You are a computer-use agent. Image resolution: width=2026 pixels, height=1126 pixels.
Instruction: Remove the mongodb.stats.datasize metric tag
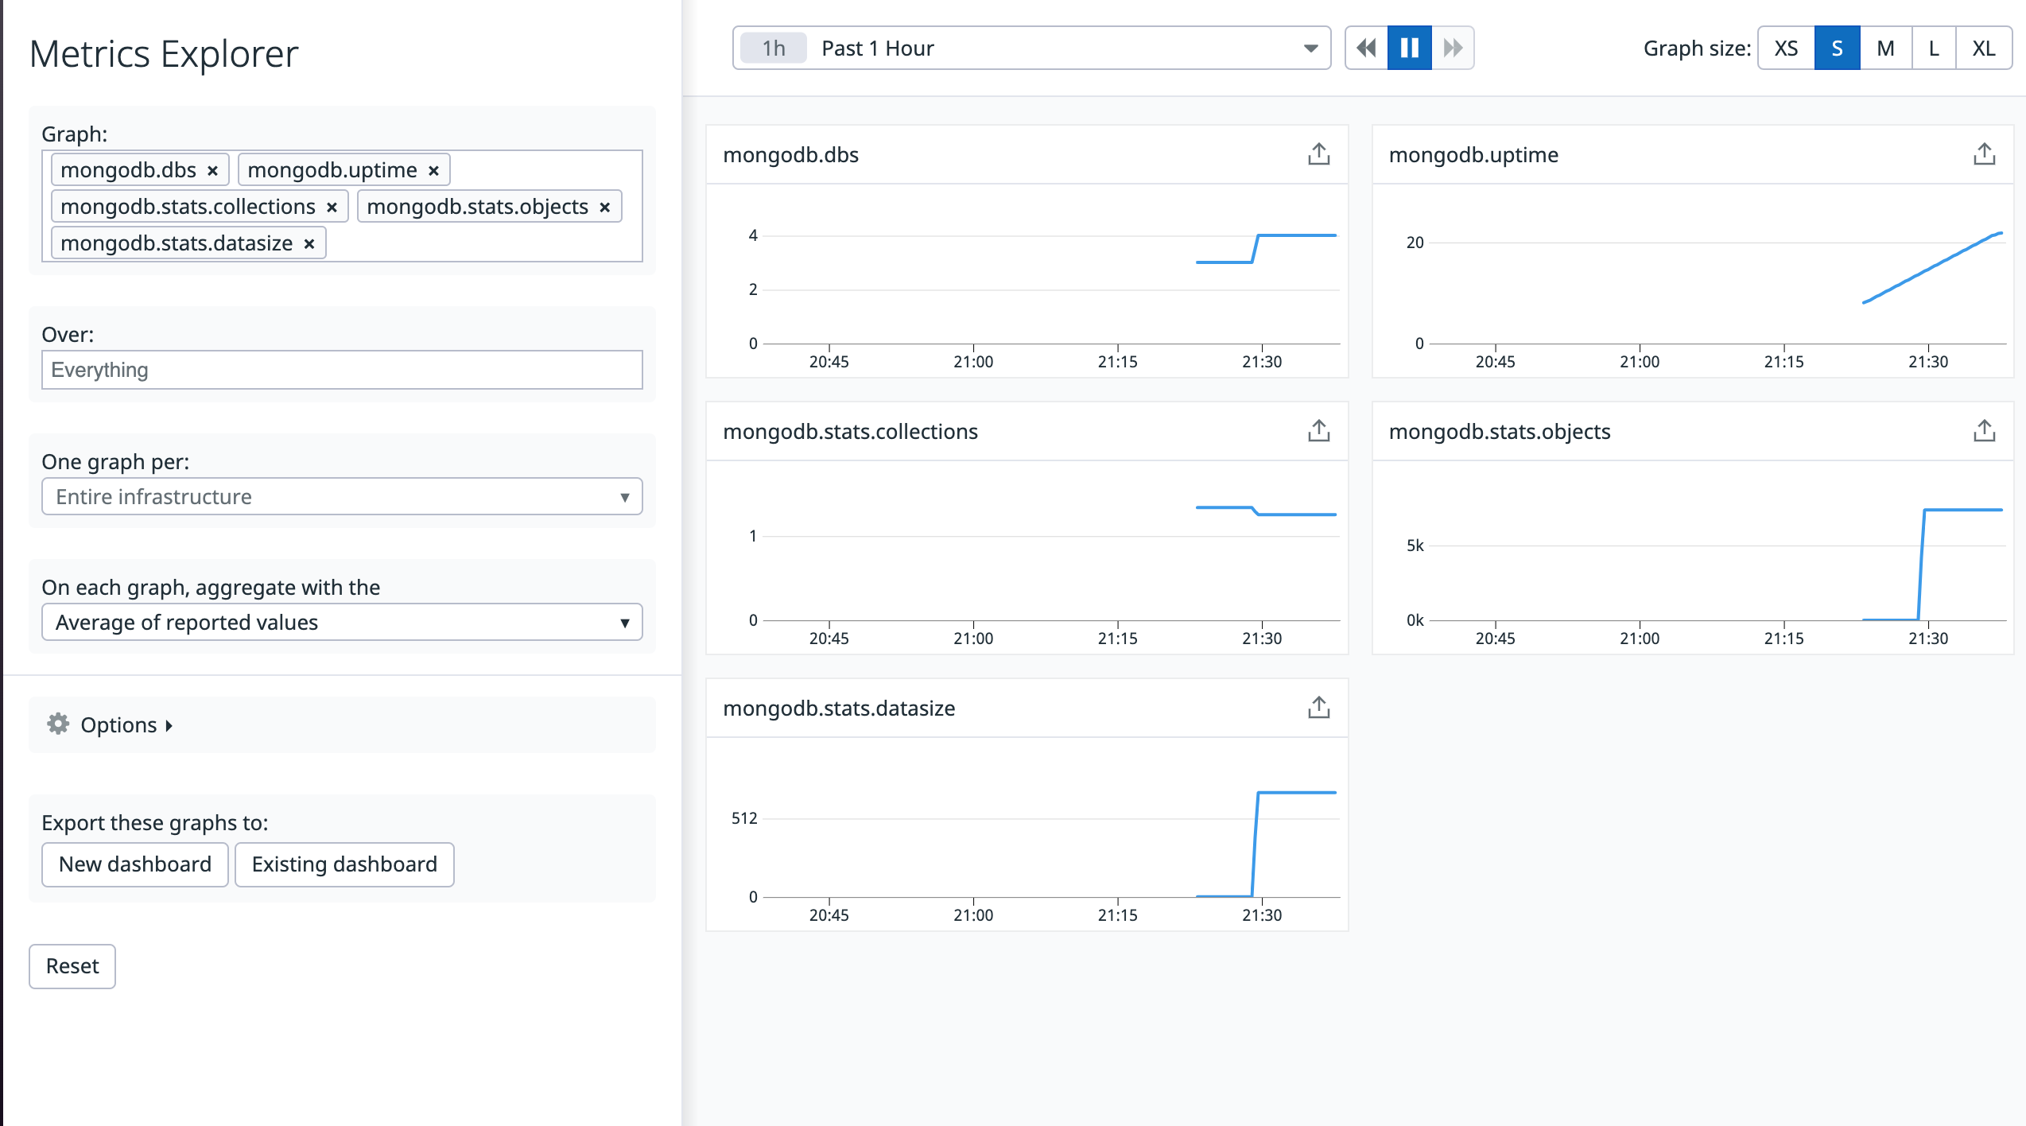pyautogui.click(x=309, y=244)
